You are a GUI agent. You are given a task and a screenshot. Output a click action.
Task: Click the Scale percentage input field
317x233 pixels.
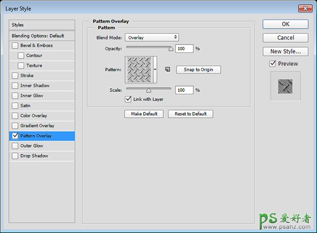184,90
